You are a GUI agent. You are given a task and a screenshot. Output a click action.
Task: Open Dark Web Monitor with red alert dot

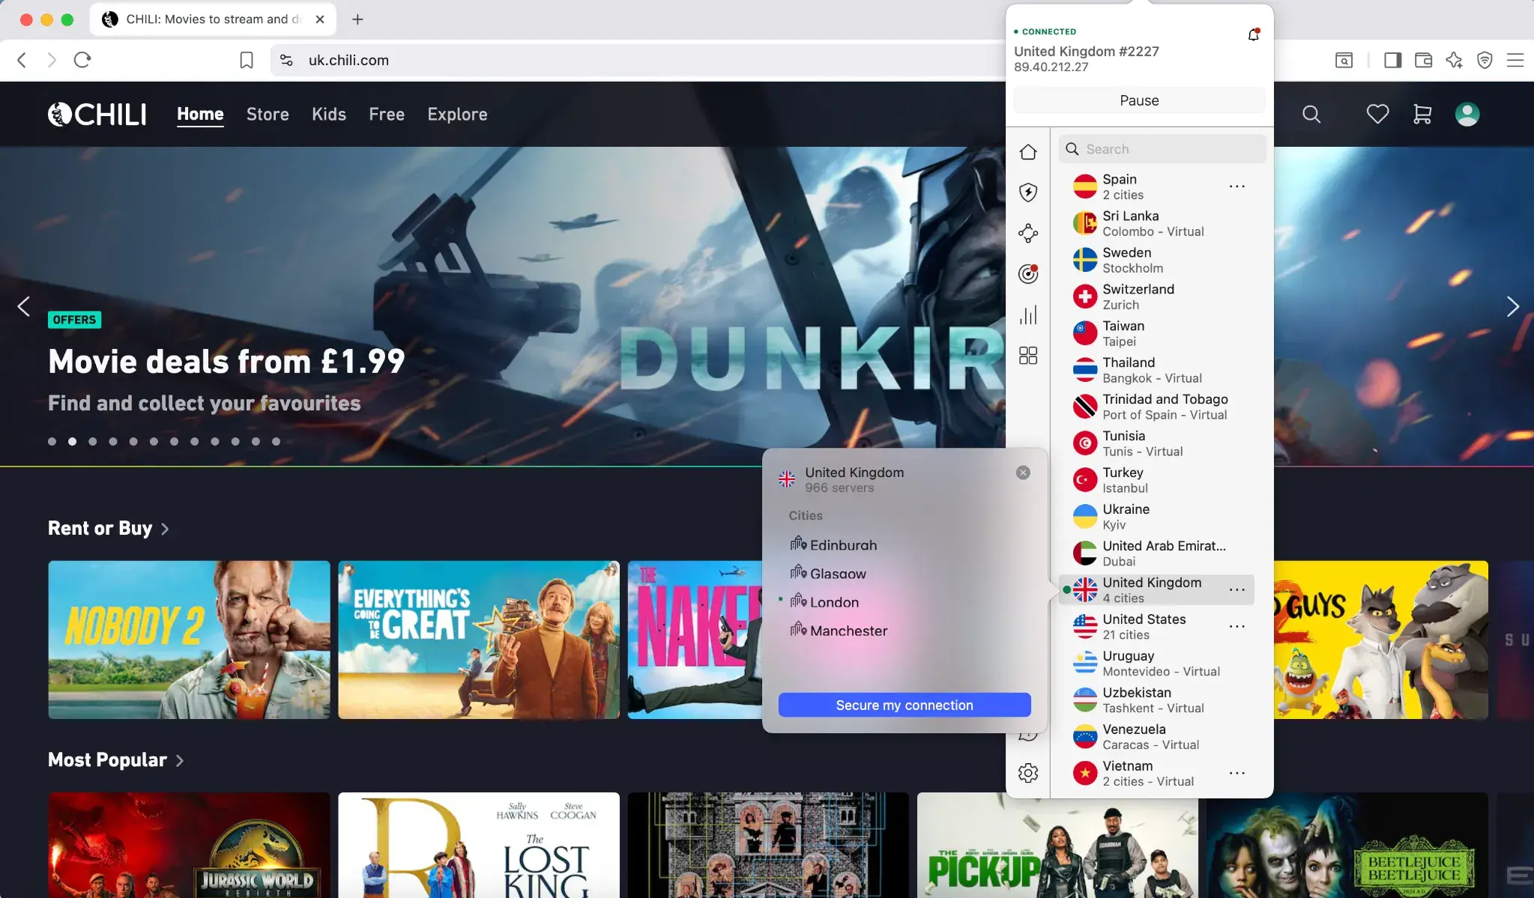click(1028, 273)
